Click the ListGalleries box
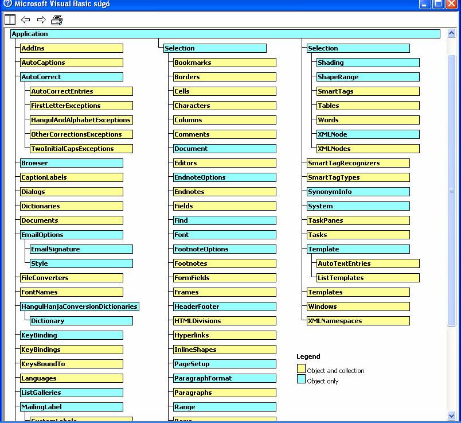 (72, 393)
